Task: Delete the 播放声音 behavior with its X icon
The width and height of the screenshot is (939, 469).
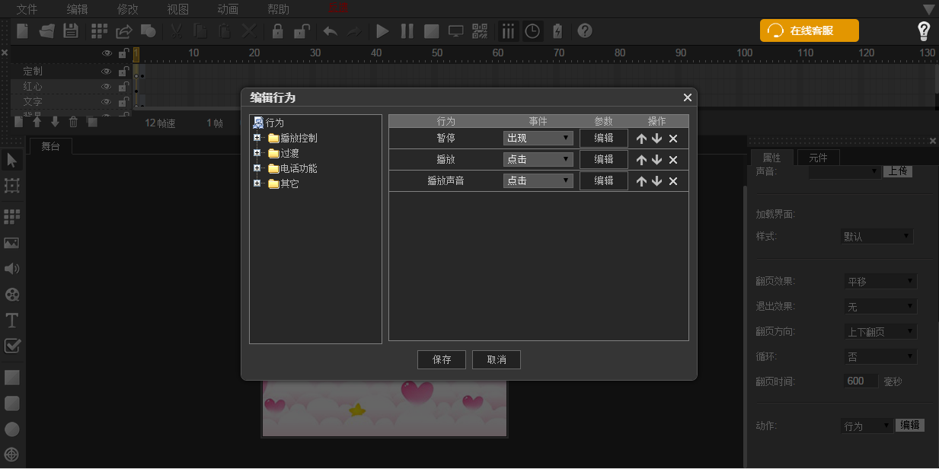Action: [673, 181]
